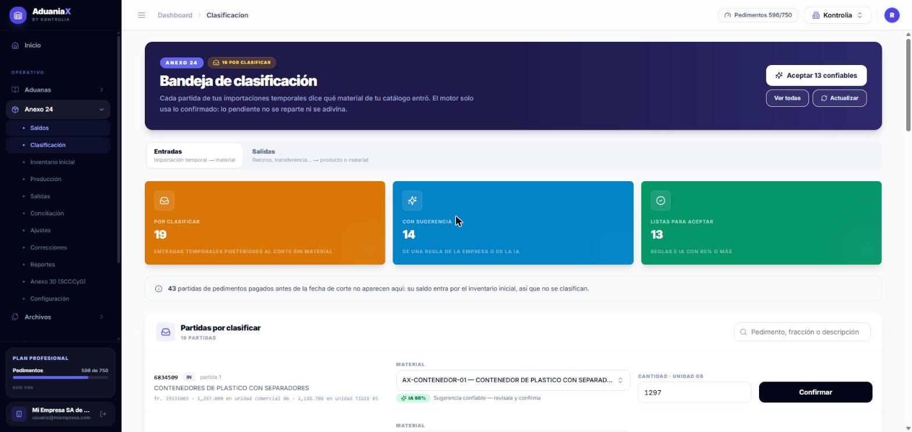
Task: Click the check icon on Listas para Aceptar card
Action: (661, 200)
